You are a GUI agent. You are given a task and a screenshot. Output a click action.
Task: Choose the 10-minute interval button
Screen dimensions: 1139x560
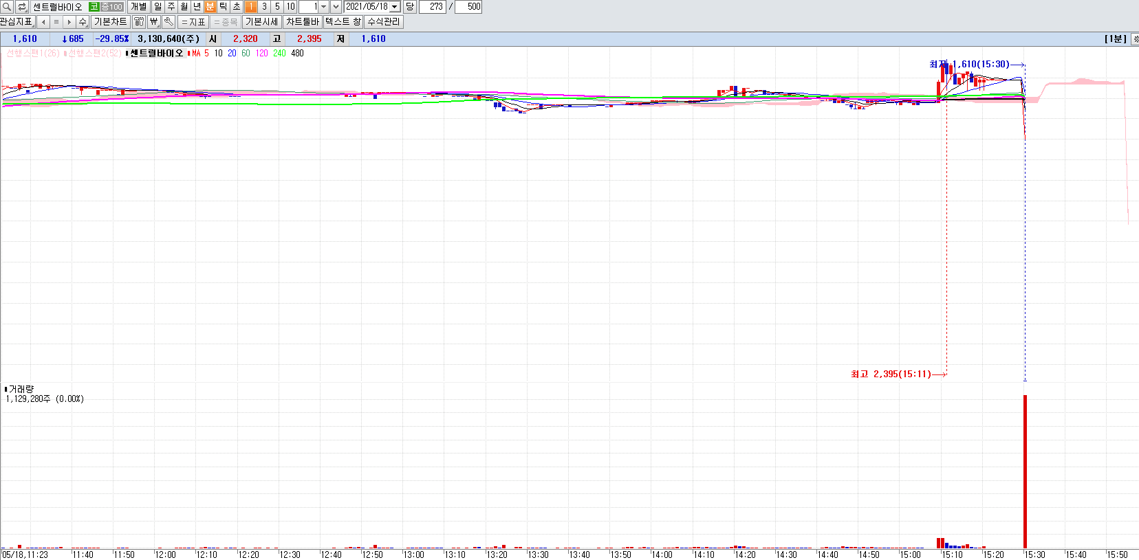[290, 7]
